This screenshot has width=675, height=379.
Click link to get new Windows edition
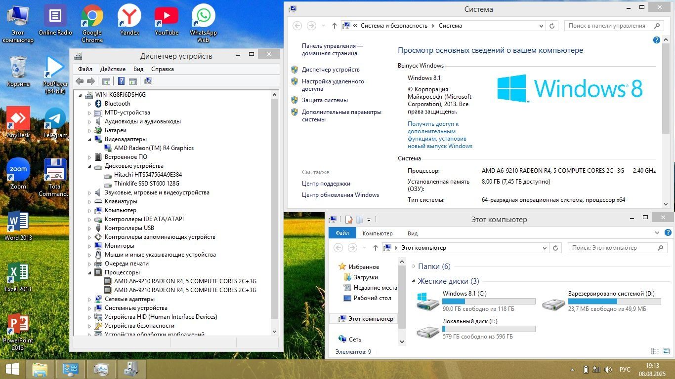click(440, 135)
